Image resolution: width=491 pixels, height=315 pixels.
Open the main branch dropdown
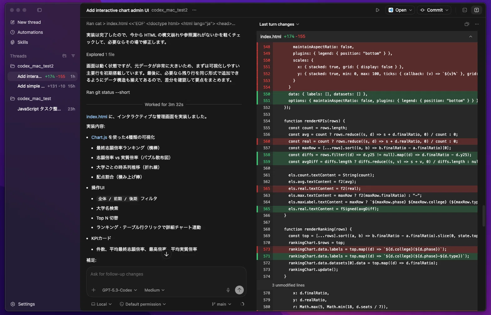point(222,304)
